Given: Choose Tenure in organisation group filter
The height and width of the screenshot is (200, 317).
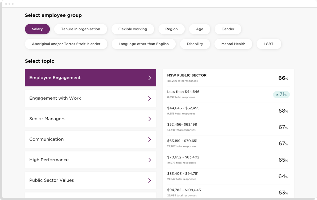Looking at the screenshot, I should 80,29.
